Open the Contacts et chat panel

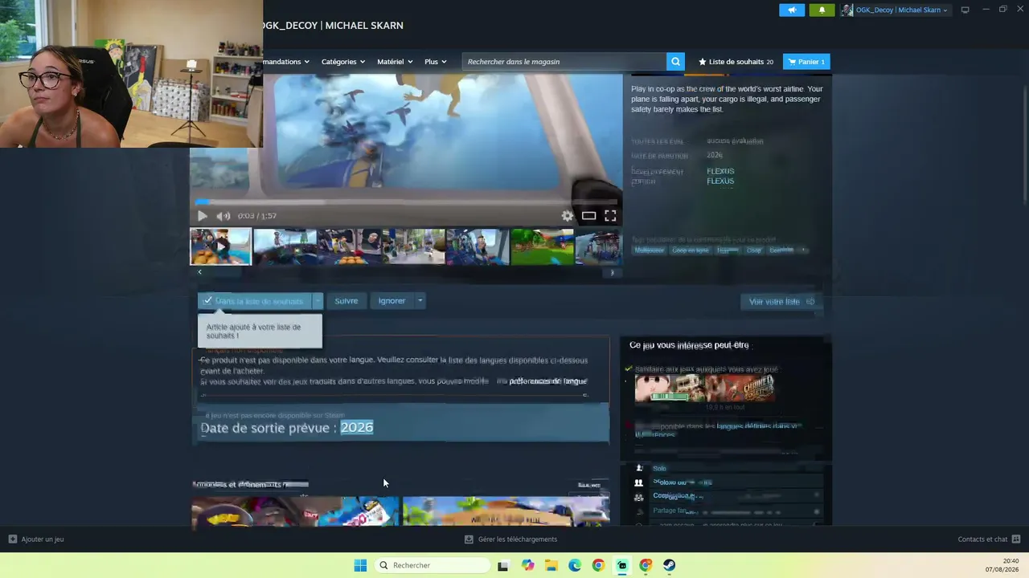tap(989, 539)
